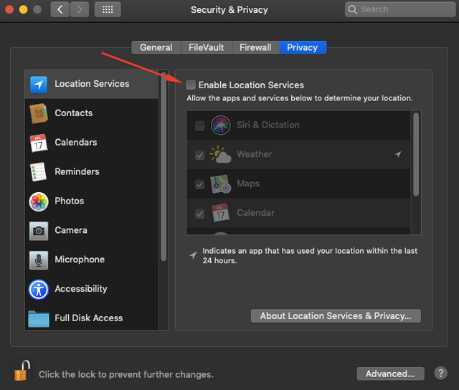The image size is (459, 390).
Task: Click the Siri & Dictation app icon
Action: click(221, 125)
